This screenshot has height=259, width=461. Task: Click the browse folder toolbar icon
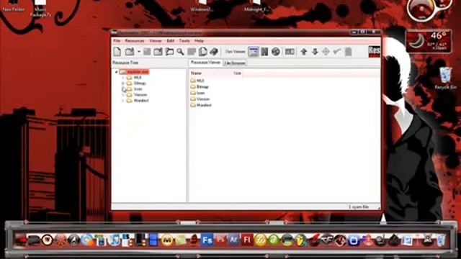coord(169,52)
